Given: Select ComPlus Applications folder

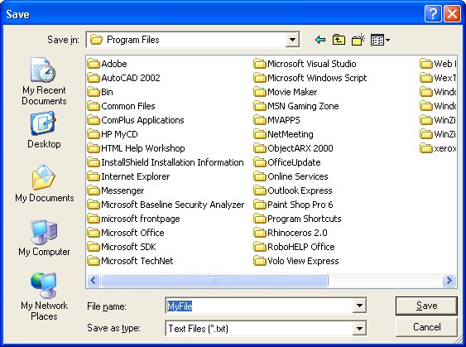Looking at the screenshot, I should point(136,120).
